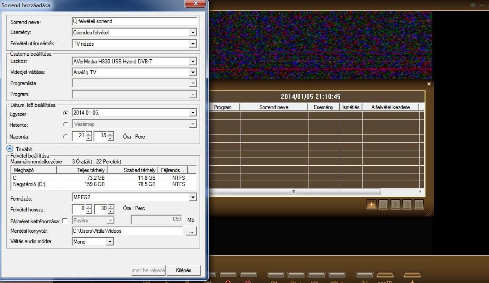The width and height of the screenshot is (489, 283).
Task: Select the Nagytároló (D:) drive row
Action: [x=103, y=184]
